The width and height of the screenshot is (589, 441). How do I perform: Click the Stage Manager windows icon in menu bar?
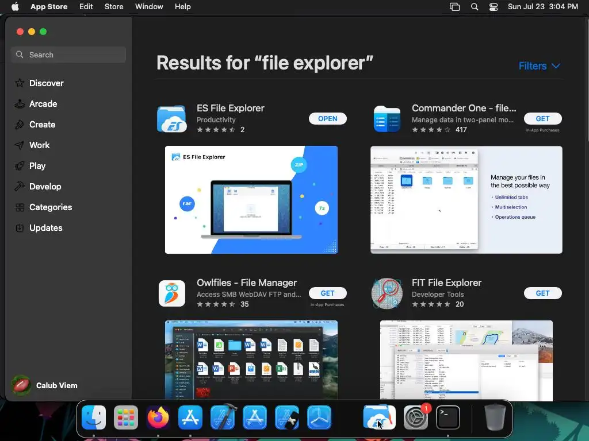pos(454,7)
